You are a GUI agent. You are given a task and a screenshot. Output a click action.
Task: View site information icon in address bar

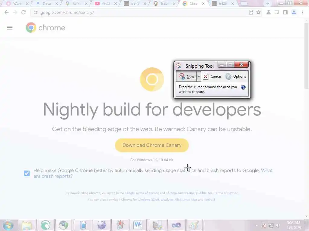point(36,12)
